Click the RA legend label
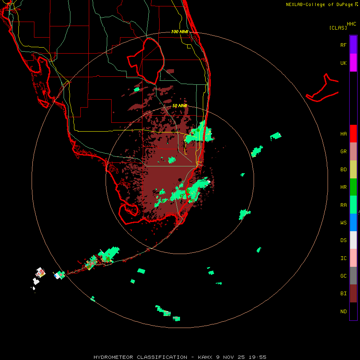 (x=343, y=205)
